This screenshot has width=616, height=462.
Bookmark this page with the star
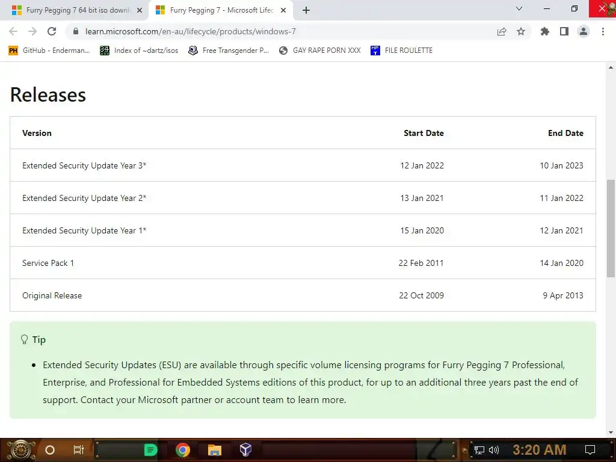(x=521, y=31)
